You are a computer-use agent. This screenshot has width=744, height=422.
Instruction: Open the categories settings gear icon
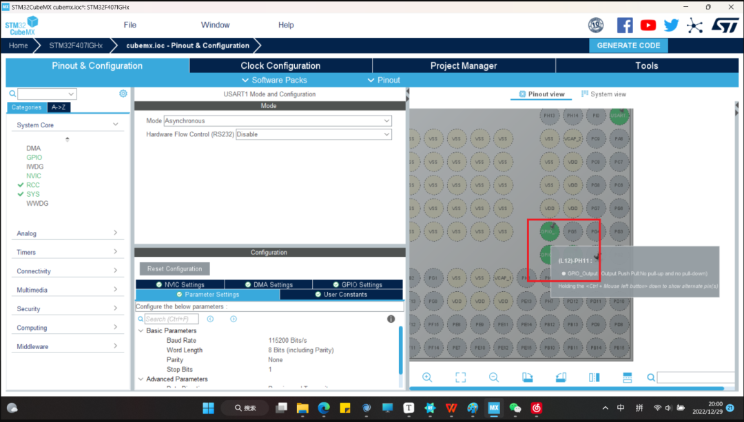click(x=123, y=94)
